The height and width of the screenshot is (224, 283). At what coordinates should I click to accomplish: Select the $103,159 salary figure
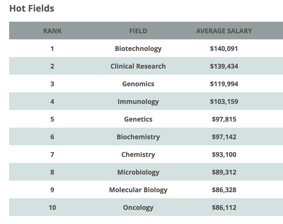(224, 101)
